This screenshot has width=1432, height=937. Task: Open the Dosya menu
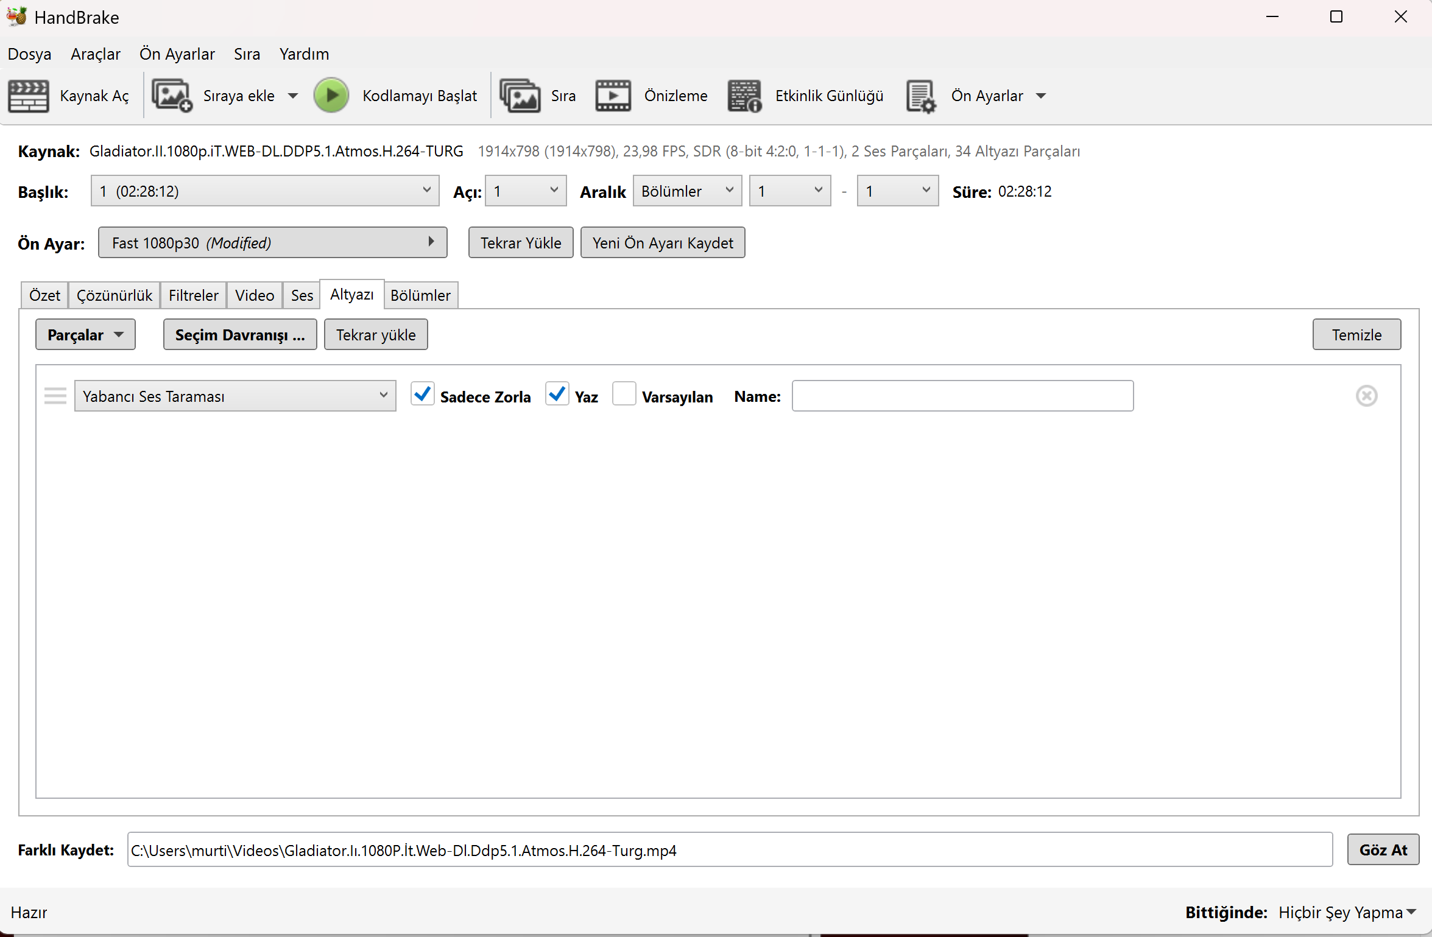tap(29, 54)
